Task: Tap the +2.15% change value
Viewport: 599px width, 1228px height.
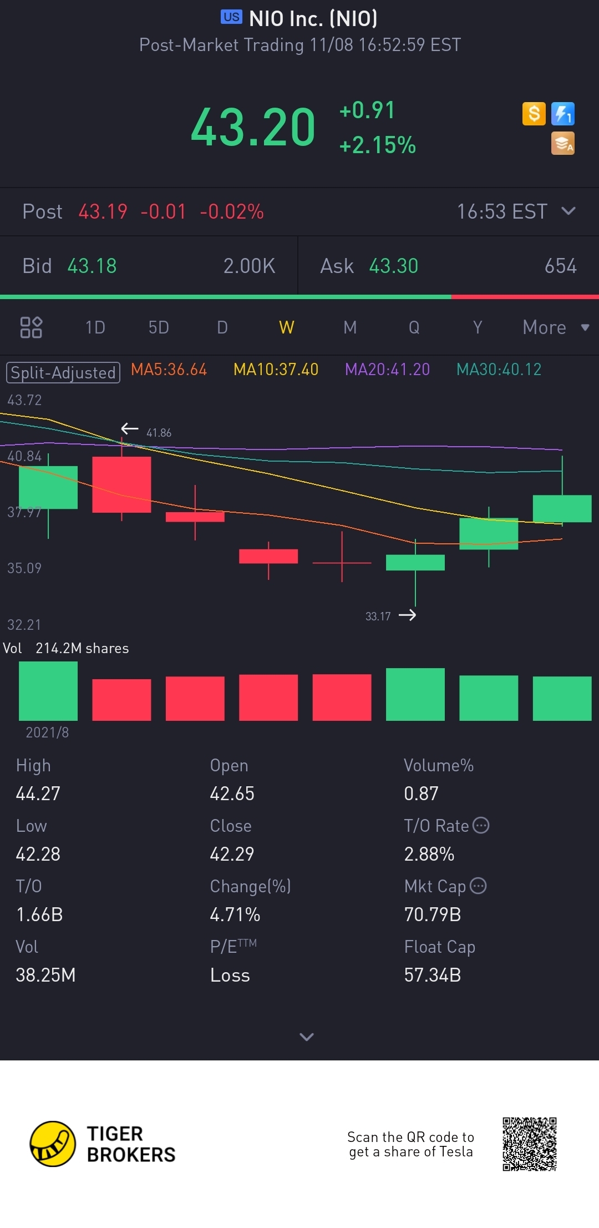Action: pyautogui.click(x=377, y=145)
